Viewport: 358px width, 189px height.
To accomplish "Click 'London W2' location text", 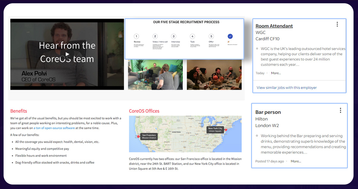I will pos(267,126).
